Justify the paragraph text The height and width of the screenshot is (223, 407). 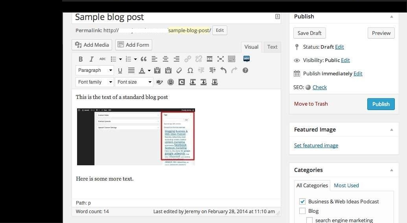[131, 70]
